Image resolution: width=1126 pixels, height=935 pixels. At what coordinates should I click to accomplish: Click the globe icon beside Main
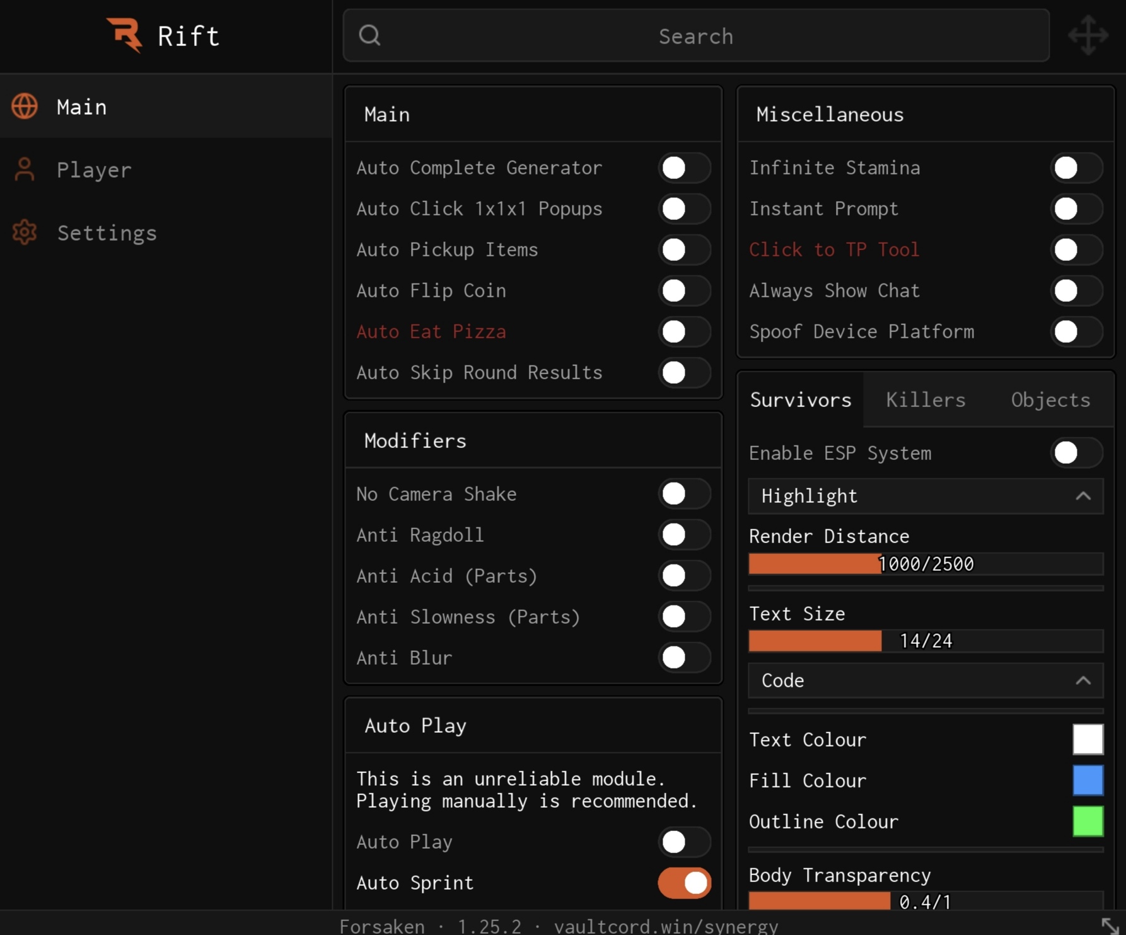(25, 106)
